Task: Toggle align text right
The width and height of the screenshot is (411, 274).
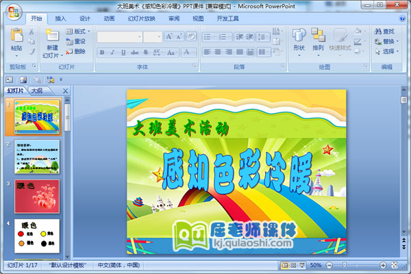Action: pyautogui.click(x=229, y=52)
